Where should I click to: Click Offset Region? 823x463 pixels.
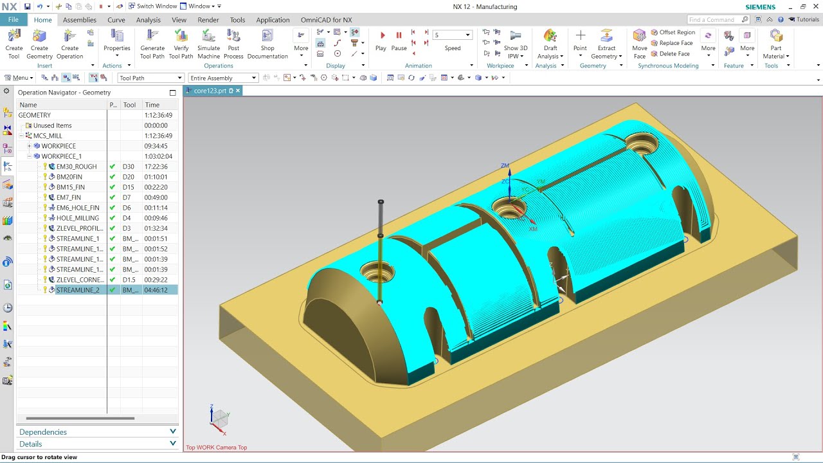673,32
